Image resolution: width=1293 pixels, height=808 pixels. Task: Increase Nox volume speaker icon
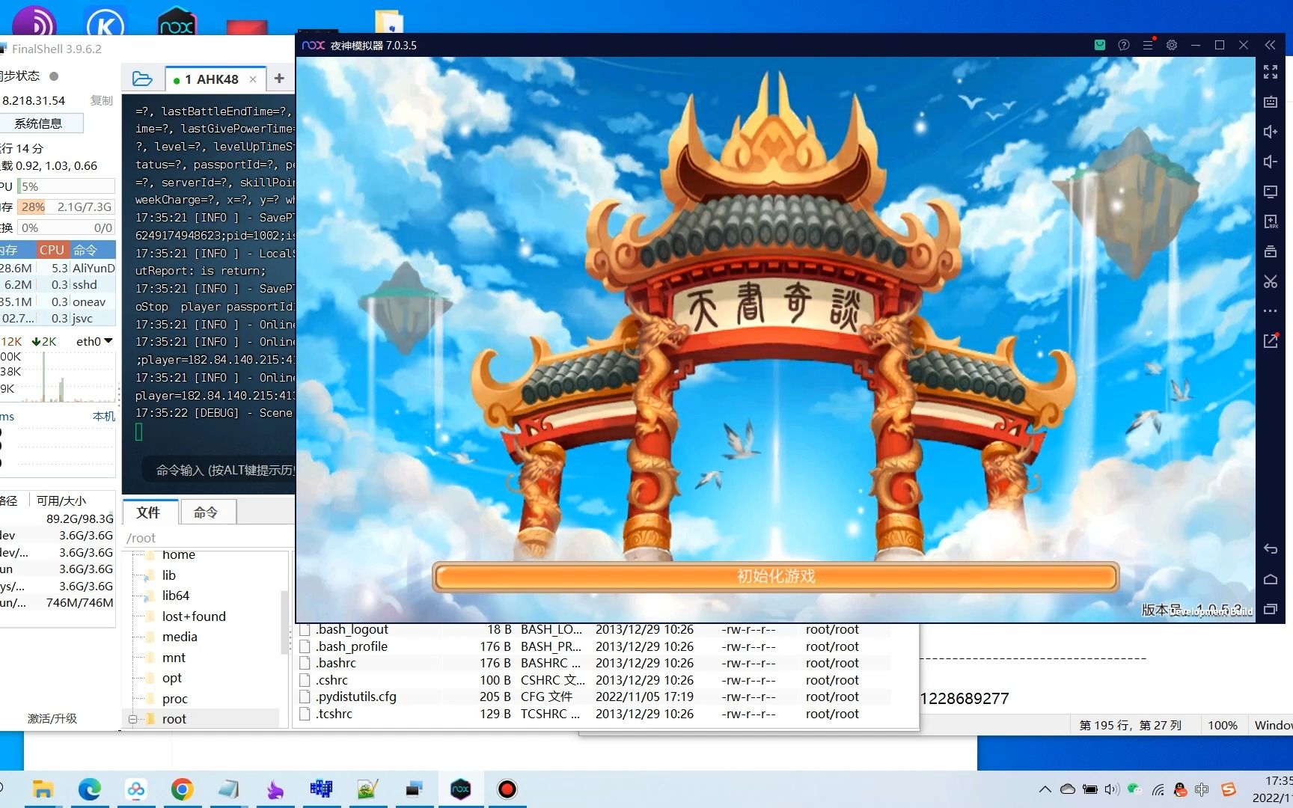click(1271, 132)
